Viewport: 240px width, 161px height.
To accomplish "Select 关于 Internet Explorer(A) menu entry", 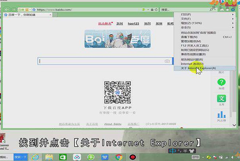I will coord(205,68).
